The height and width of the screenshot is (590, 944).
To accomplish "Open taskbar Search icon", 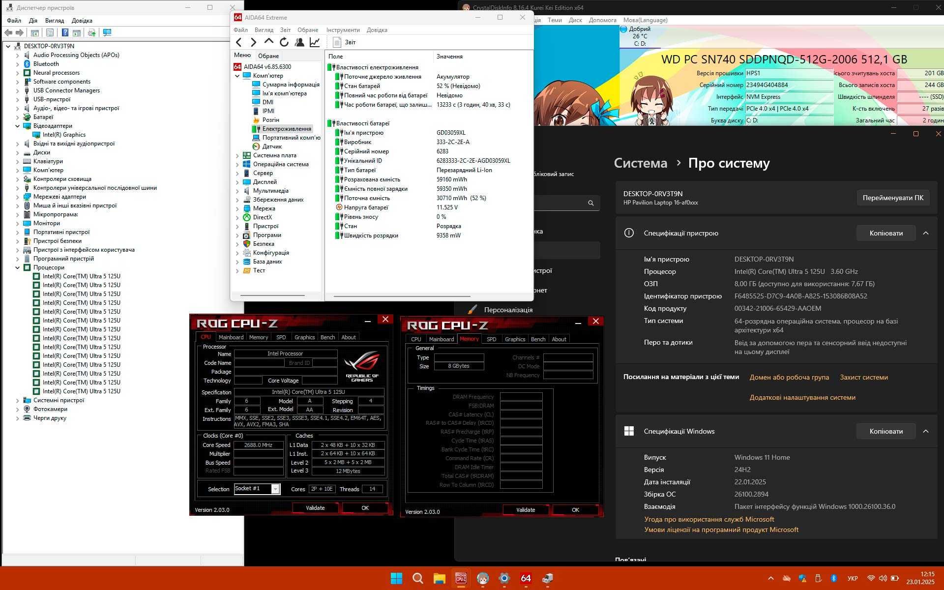I will [x=418, y=578].
